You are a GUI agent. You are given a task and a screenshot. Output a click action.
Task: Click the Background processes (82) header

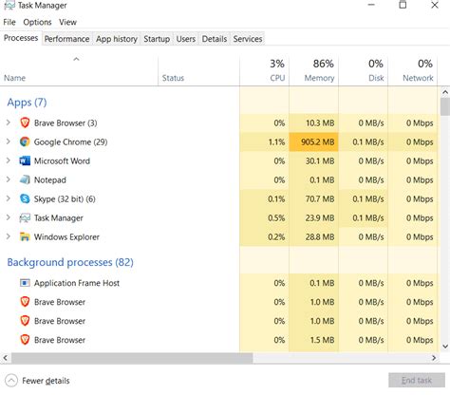[x=70, y=262]
